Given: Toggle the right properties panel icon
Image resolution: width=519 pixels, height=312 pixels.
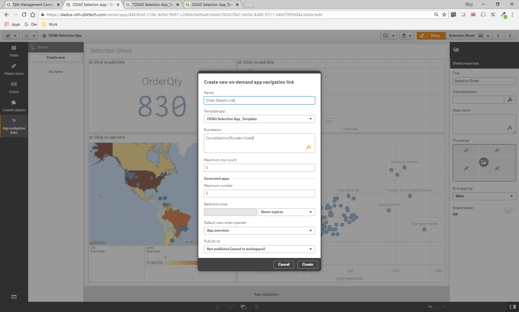Looking at the screenshot, I should pyautogui.click(x=513, y=307).
